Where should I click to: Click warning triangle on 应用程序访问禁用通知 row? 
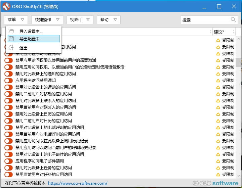pyautogui.click(x=218, y=81)
